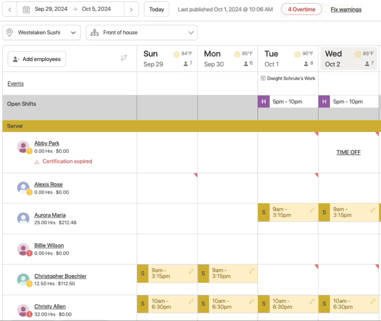Click the Certification expired warning

pos(63,161)
